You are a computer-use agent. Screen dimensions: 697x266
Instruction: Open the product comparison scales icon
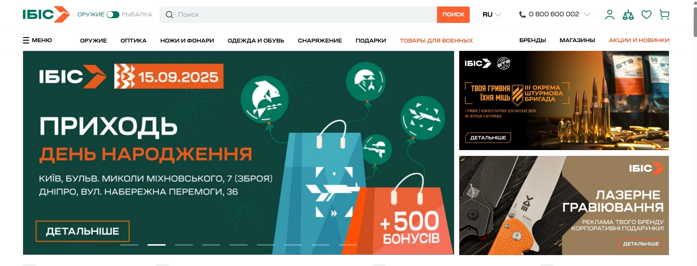[628, 15]
